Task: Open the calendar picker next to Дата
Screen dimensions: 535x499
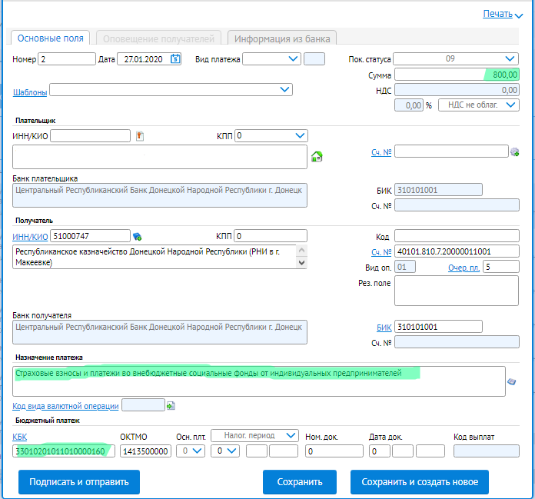Action: click(x=175, y=58)
